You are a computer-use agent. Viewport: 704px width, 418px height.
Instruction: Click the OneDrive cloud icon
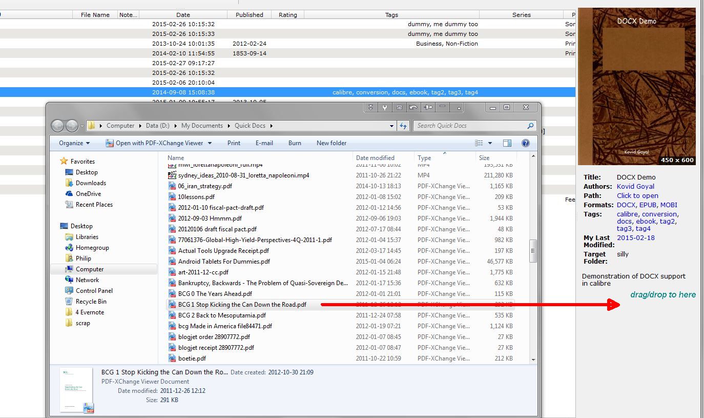[69, 194]
